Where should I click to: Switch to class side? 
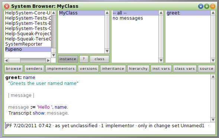(99, 59)
